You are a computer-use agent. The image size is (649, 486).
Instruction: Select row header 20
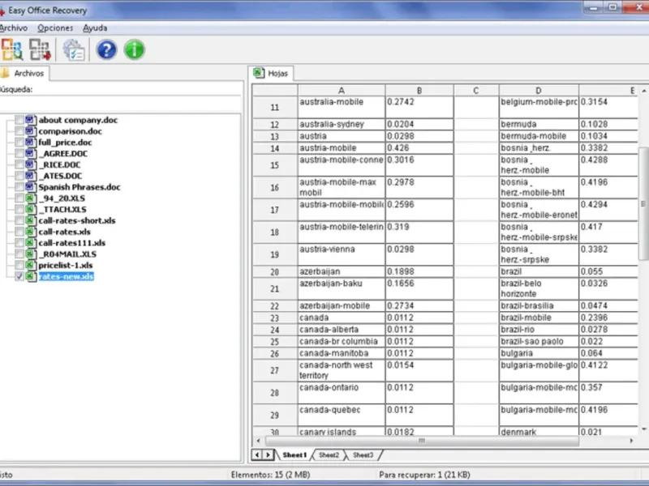(275, 272)
